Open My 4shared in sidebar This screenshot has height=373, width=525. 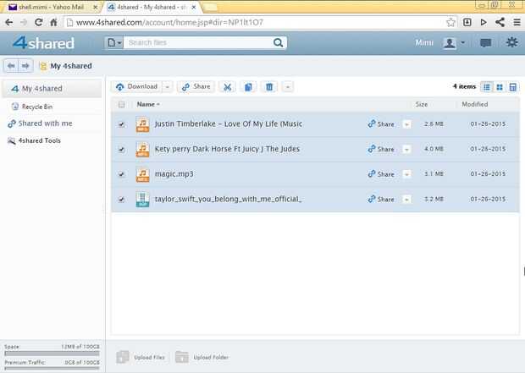pos(52,89)
